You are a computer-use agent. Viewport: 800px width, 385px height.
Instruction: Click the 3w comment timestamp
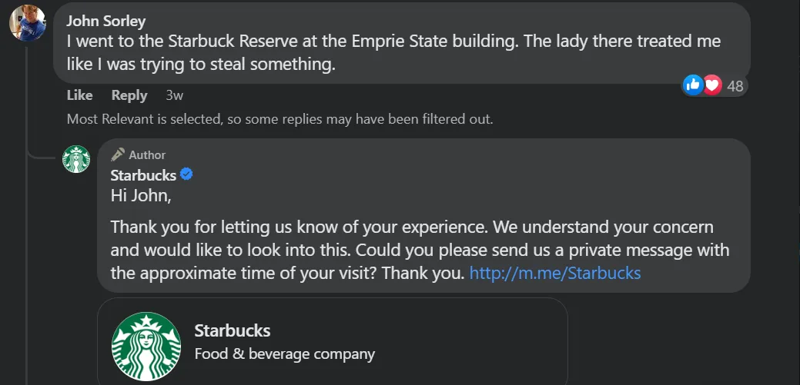click(175, 95)
